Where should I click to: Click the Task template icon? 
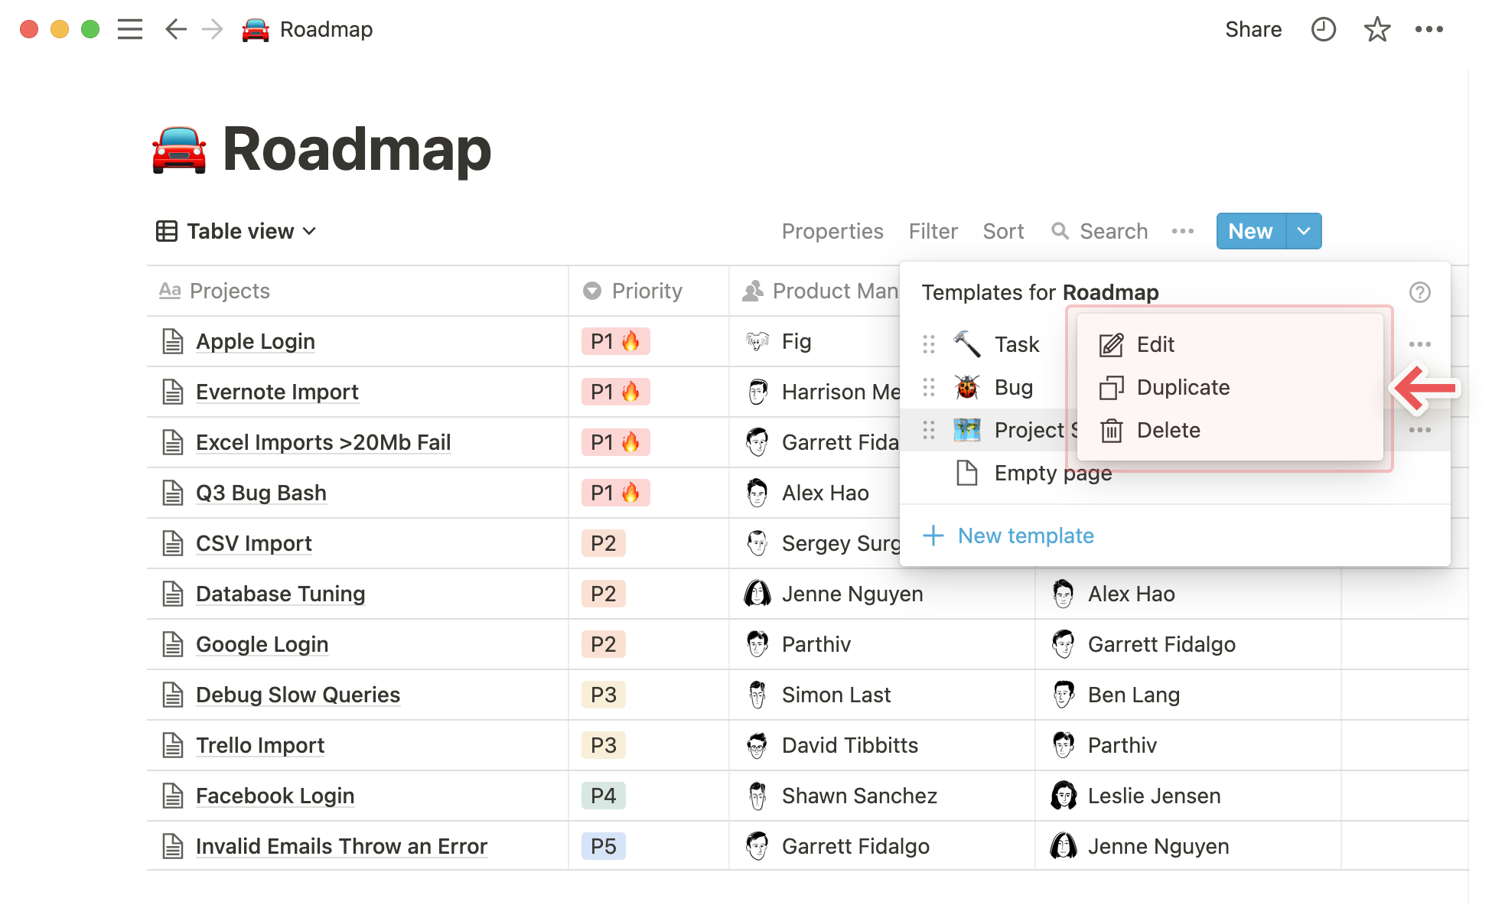[x=966, y=343]
